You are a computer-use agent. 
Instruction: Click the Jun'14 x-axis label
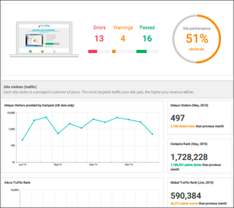tap(22, 164)
